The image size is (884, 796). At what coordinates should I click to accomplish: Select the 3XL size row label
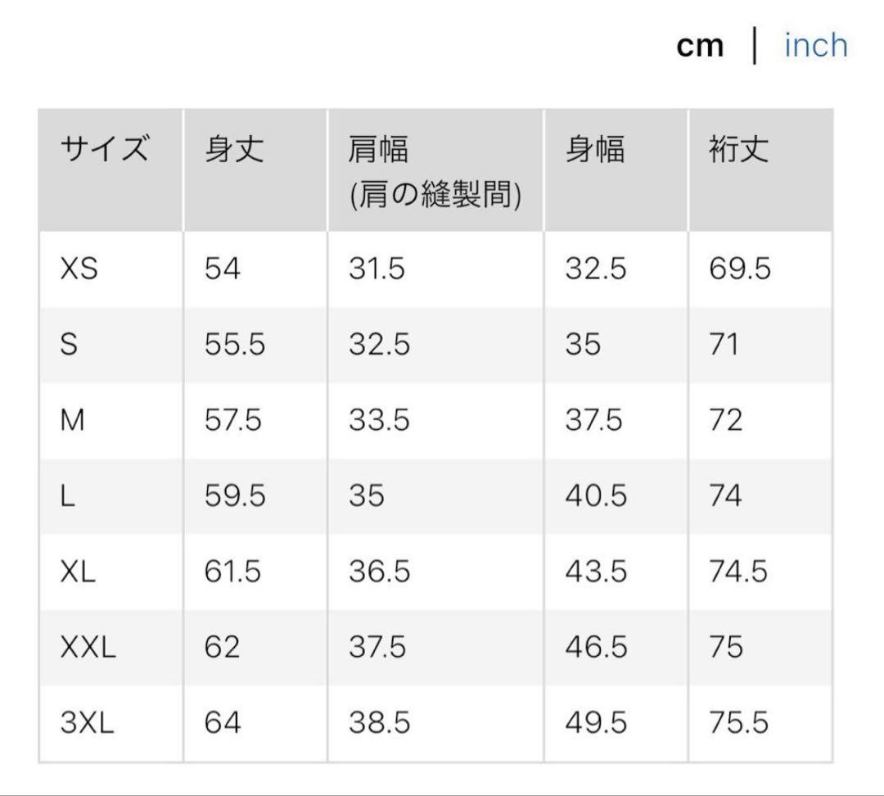[x=88, y=723]
